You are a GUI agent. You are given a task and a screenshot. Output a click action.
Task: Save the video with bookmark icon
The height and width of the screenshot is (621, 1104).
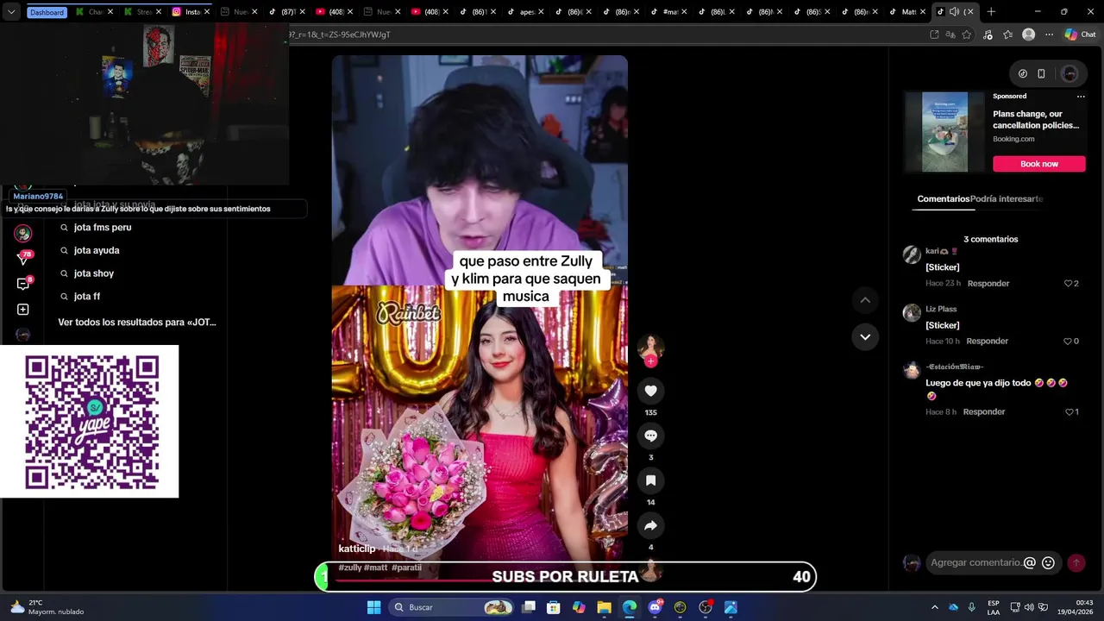[x=650, y=480]
